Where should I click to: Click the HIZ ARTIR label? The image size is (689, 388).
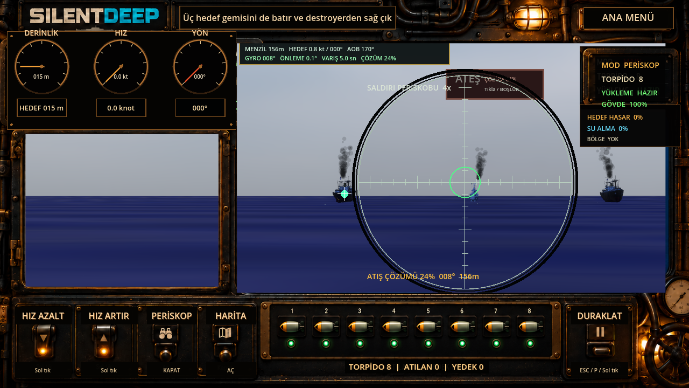tap(109, 316)
